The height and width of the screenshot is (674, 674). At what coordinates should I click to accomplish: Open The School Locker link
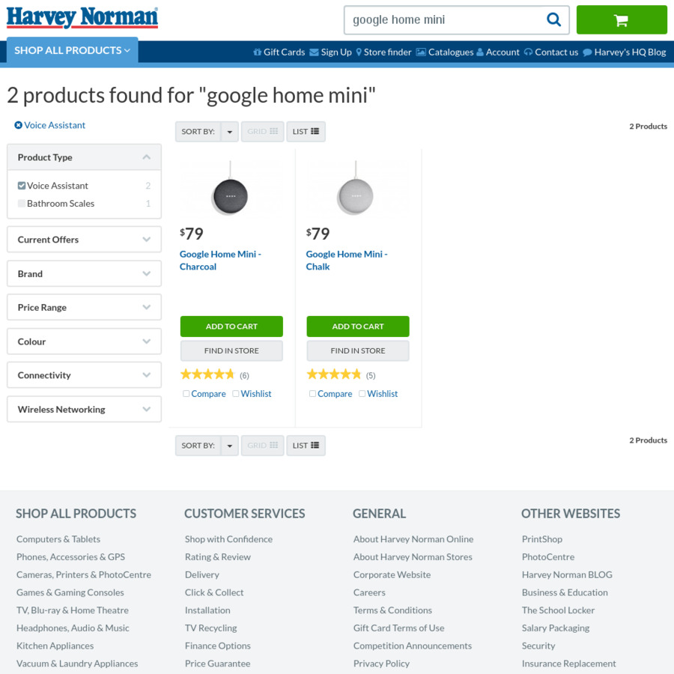tap(559, 610)
